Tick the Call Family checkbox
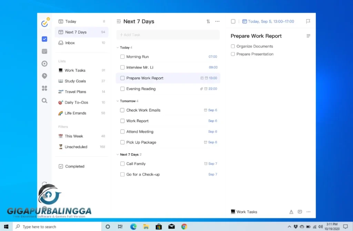The image size is (353, 231). click(x=122, y=164)
